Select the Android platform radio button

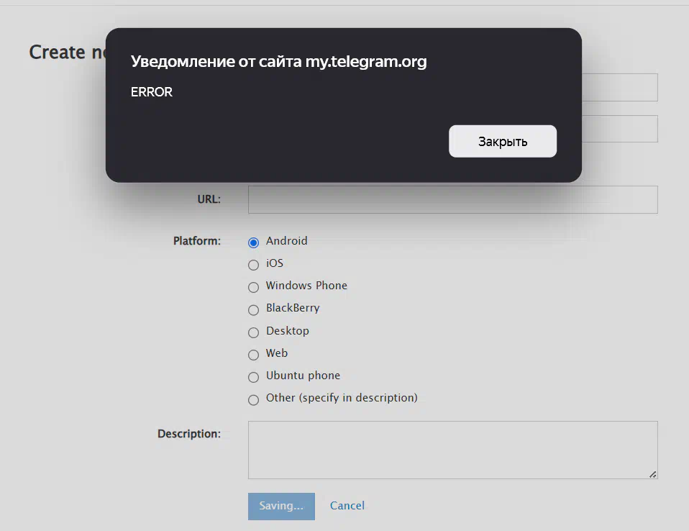pos(254,242)
